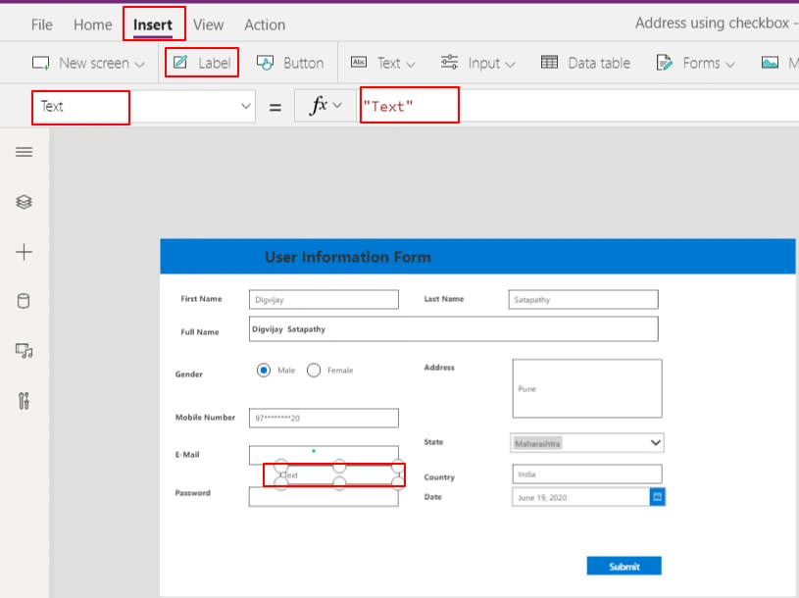Screen dimensions: 799x598
Task: Select the Insert tab
Action: (153, 25)
